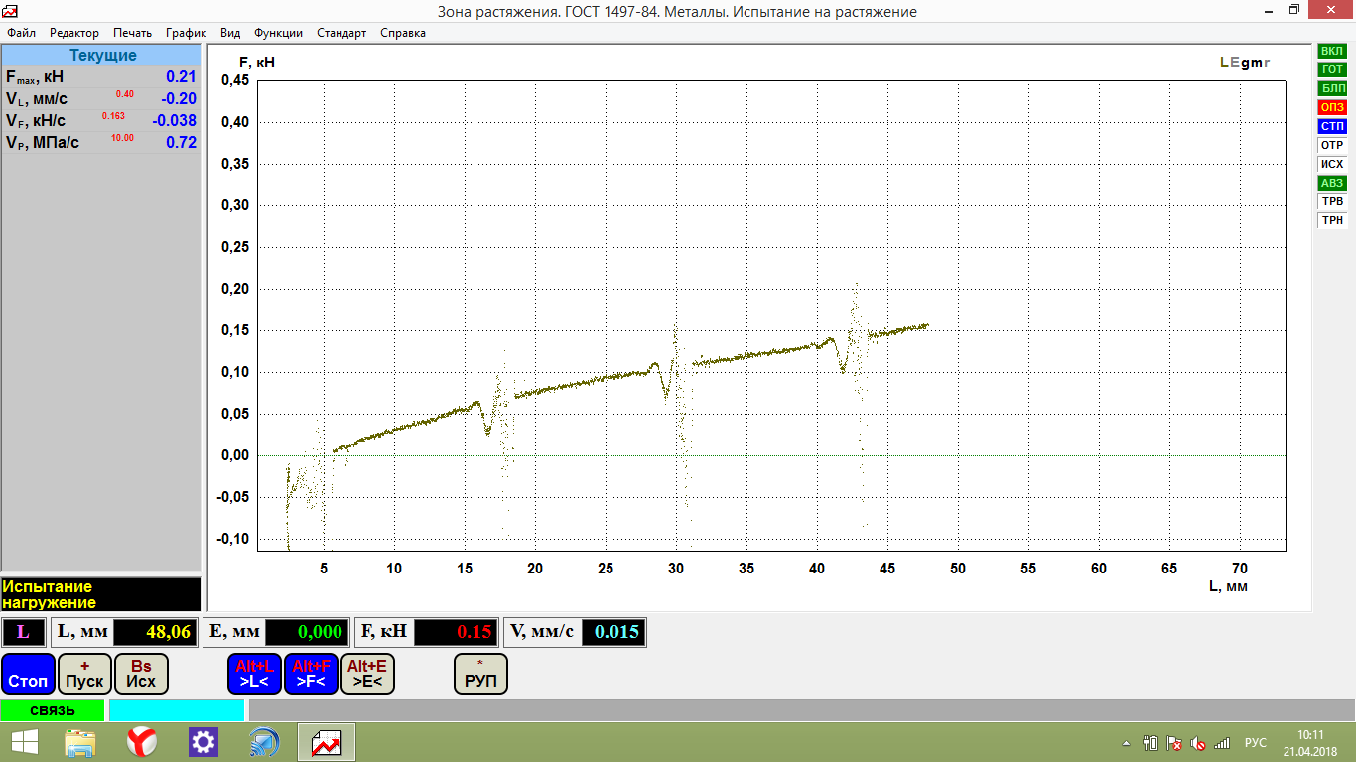1356x762 pixels.
Task: Click the active chart app taskbar icon
Action: (327, 742)
